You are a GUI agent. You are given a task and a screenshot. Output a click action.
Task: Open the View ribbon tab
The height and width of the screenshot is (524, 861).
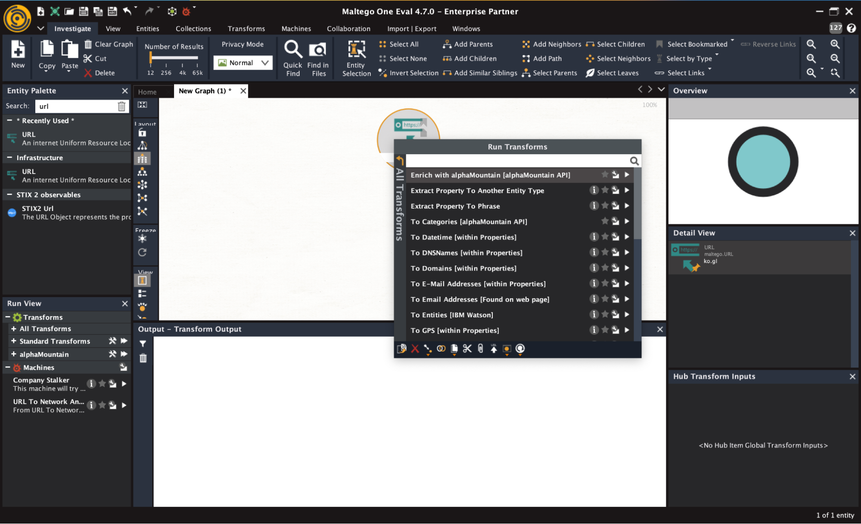click(x=113, y=28)
